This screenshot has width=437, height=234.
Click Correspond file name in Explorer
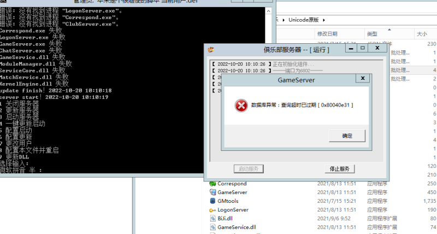tap(232, 184)
